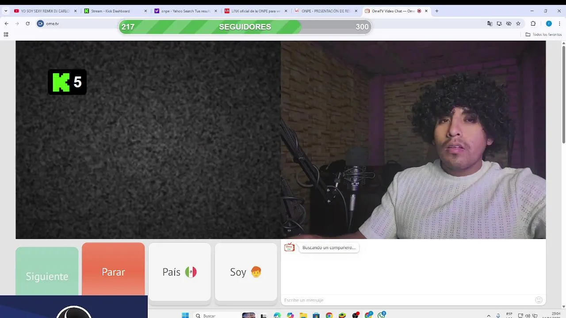Close the Kick Dashboard tab

[x=145, y=11]
